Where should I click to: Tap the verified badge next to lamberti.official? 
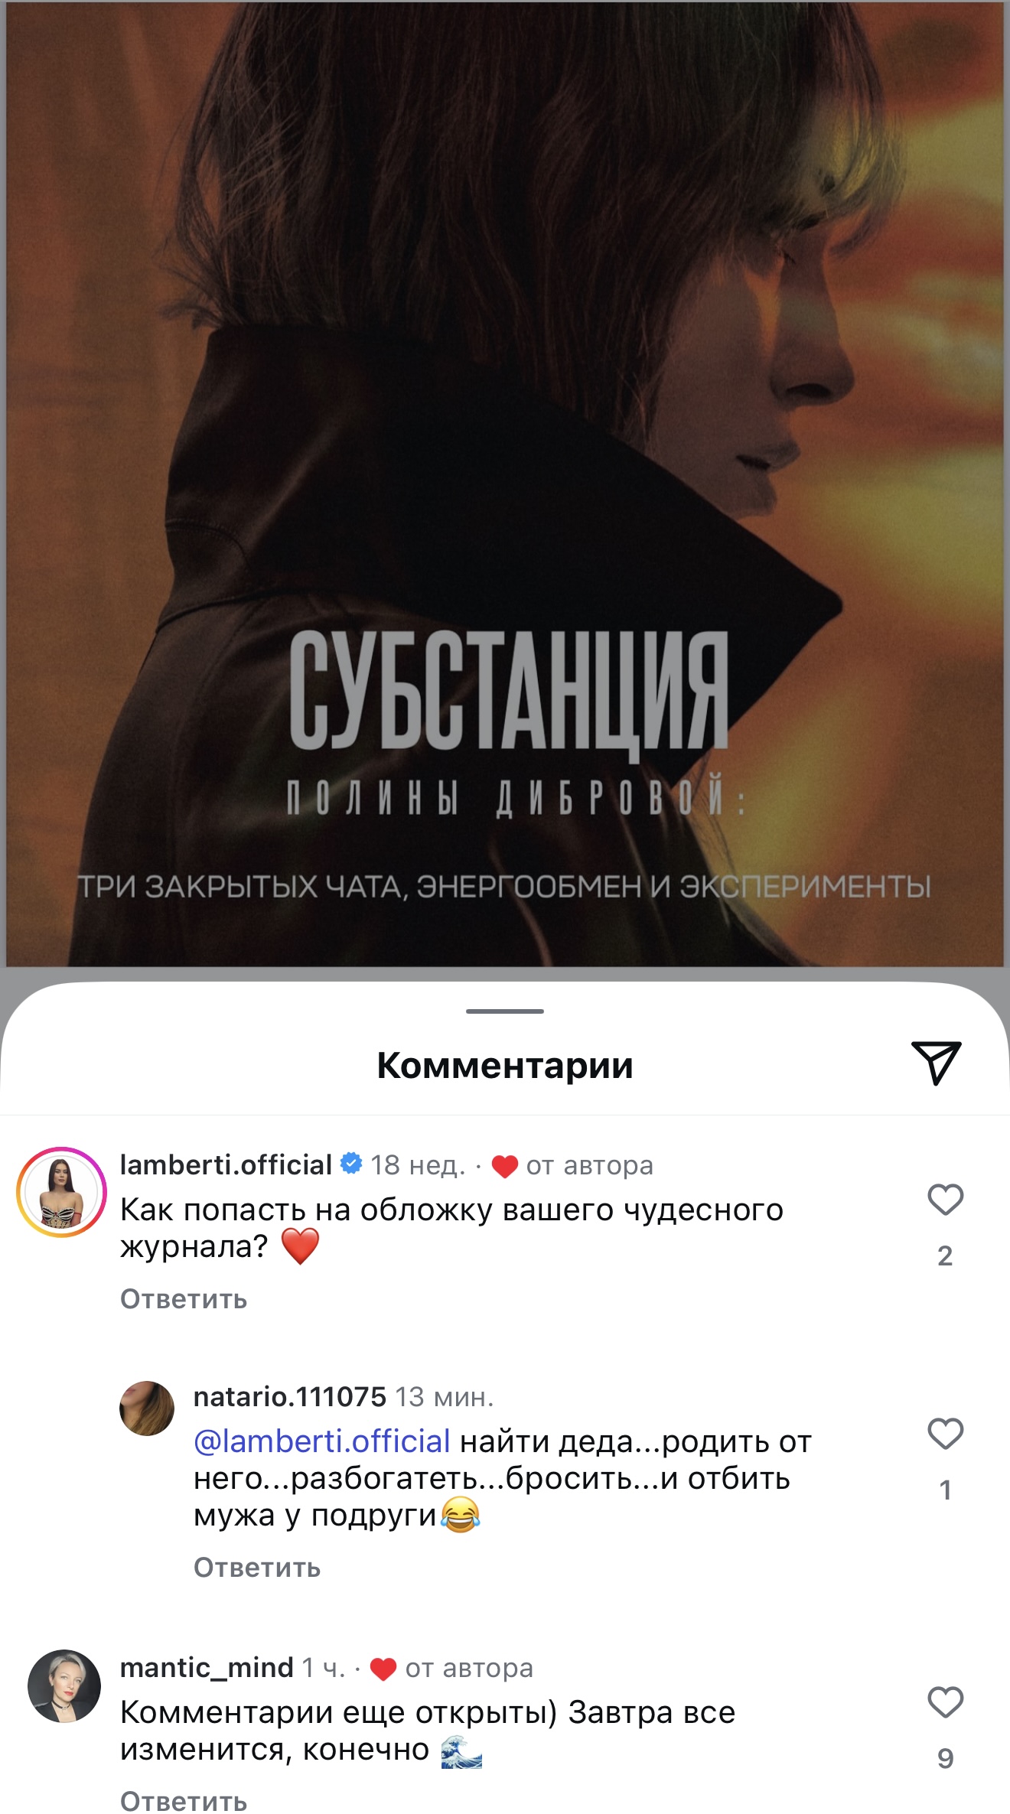point(351,1164)
